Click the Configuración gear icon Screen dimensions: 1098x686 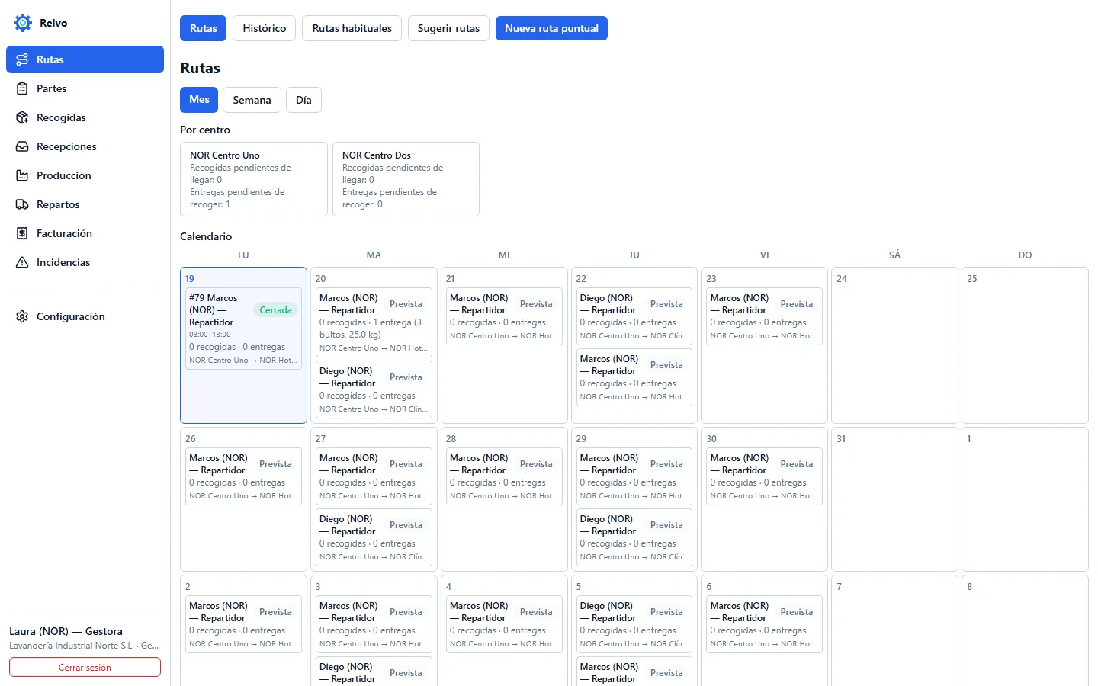pos(22,316)
